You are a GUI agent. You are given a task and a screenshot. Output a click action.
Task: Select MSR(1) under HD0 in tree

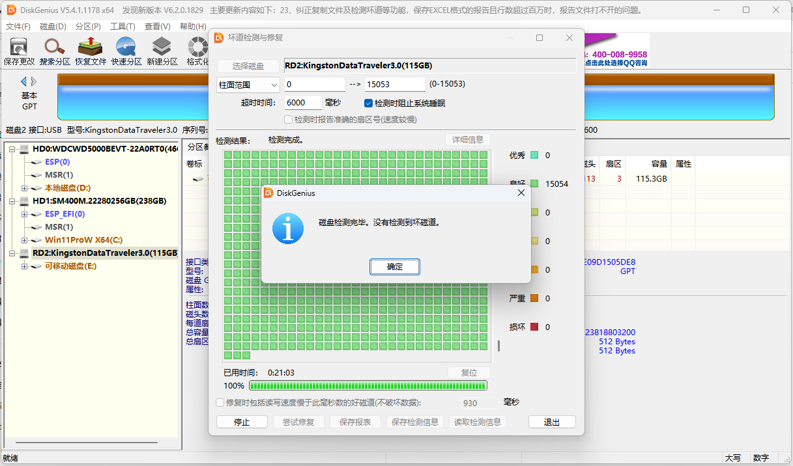(x=59, y=175)
